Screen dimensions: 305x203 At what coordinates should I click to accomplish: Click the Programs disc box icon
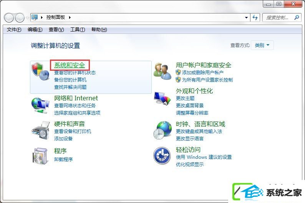[x=40, y=156]
